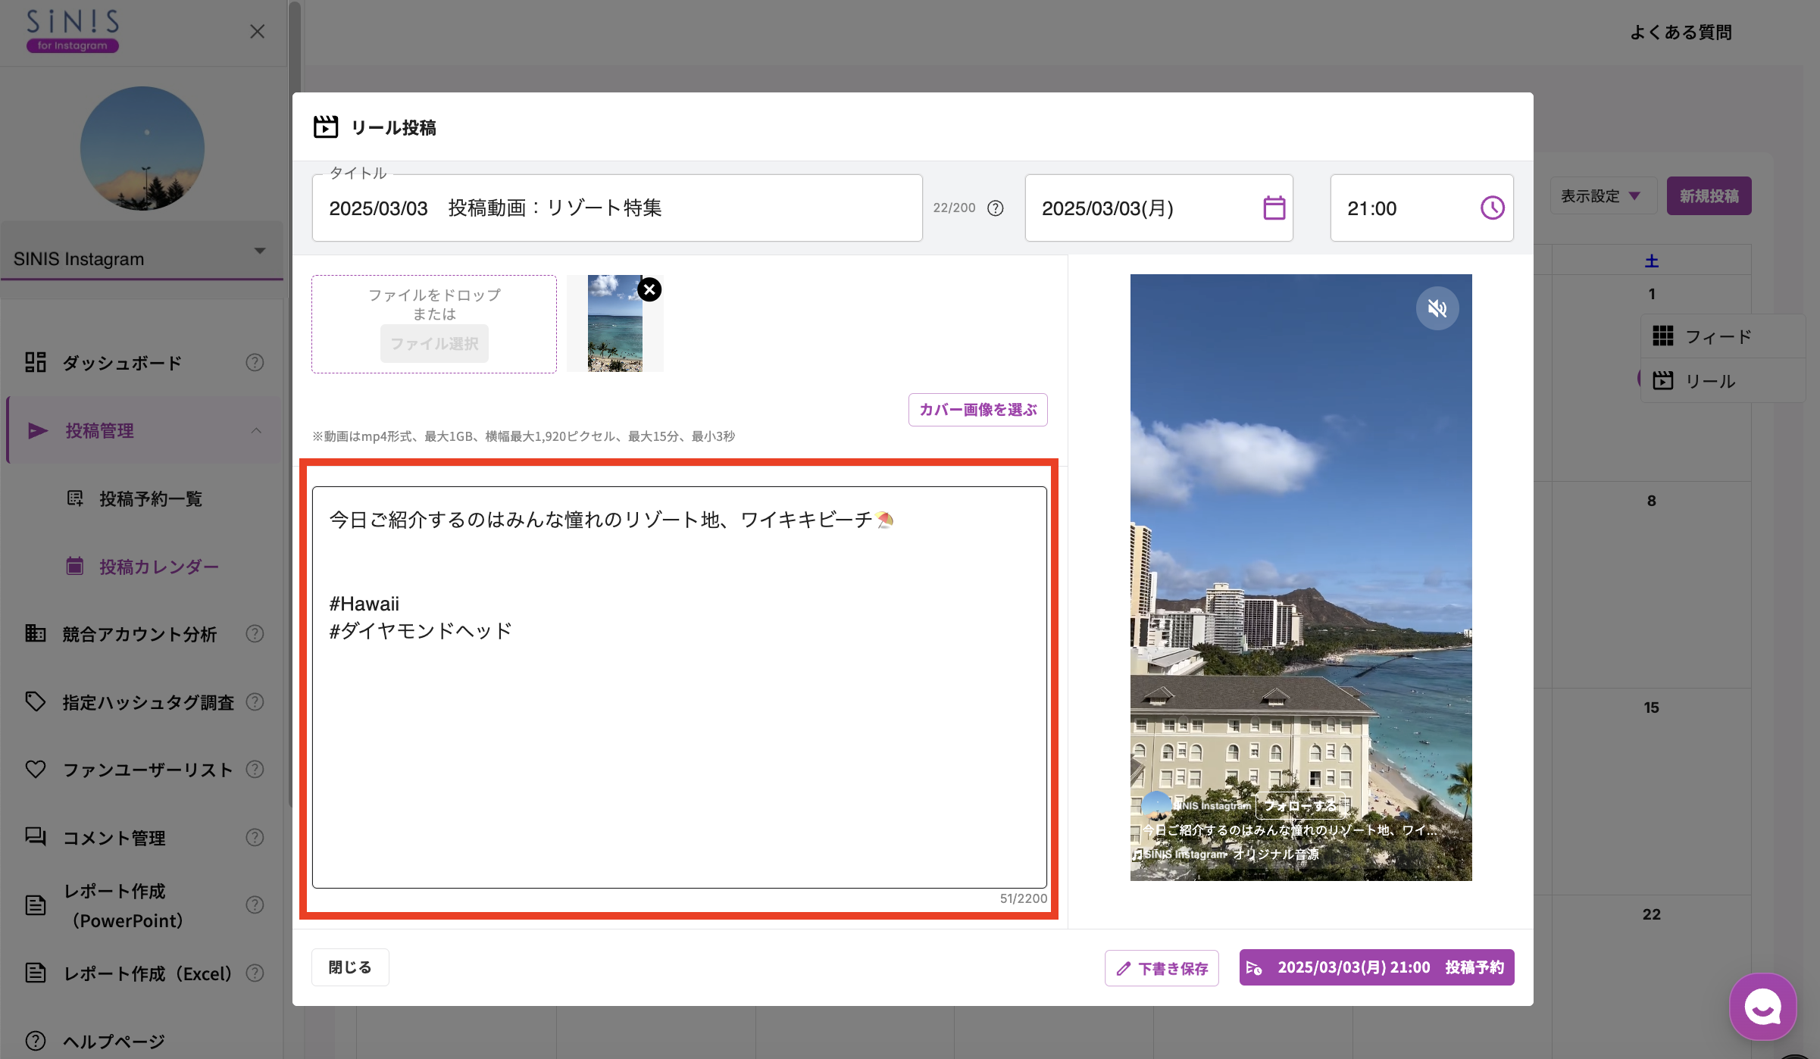
Task: Open 指定ハッシュタグ調査 tag icon
Action: (36, 701)
